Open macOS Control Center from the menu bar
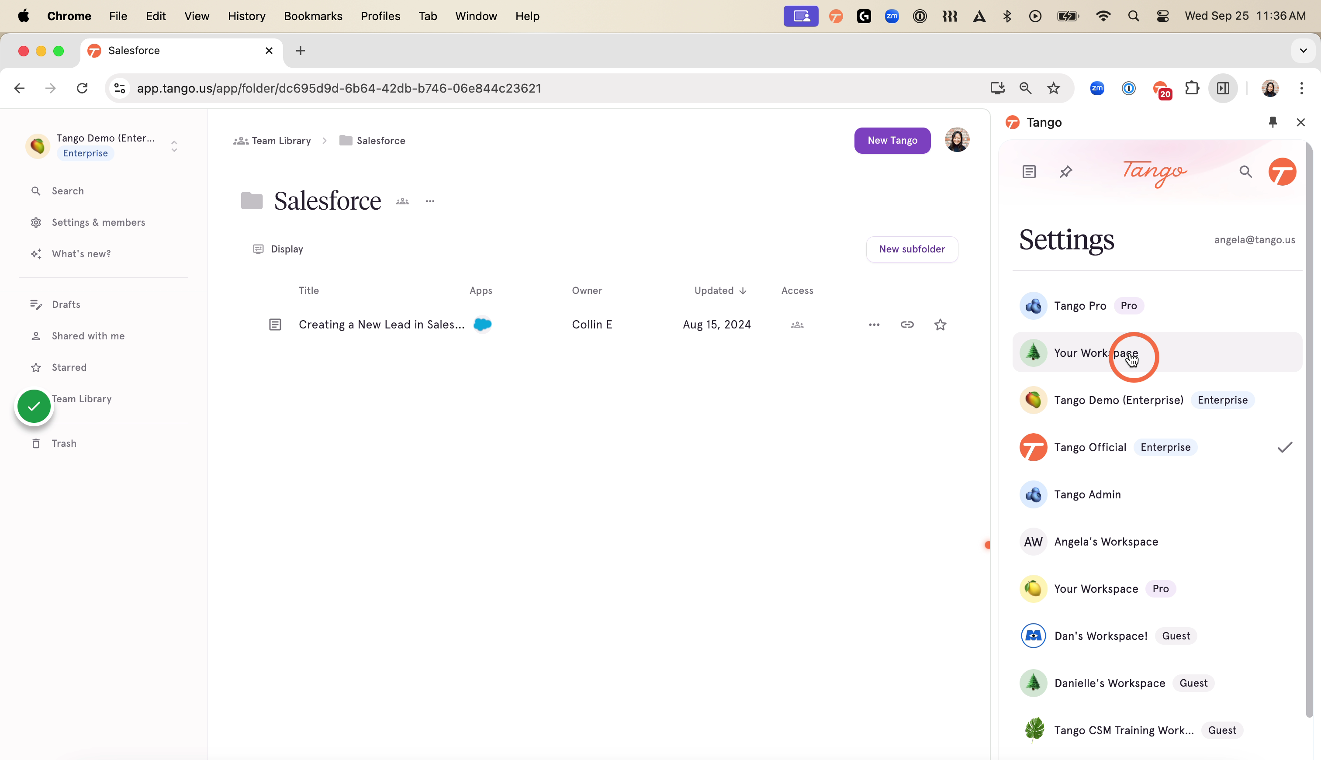1321x760 pixels. point(1162,16)
